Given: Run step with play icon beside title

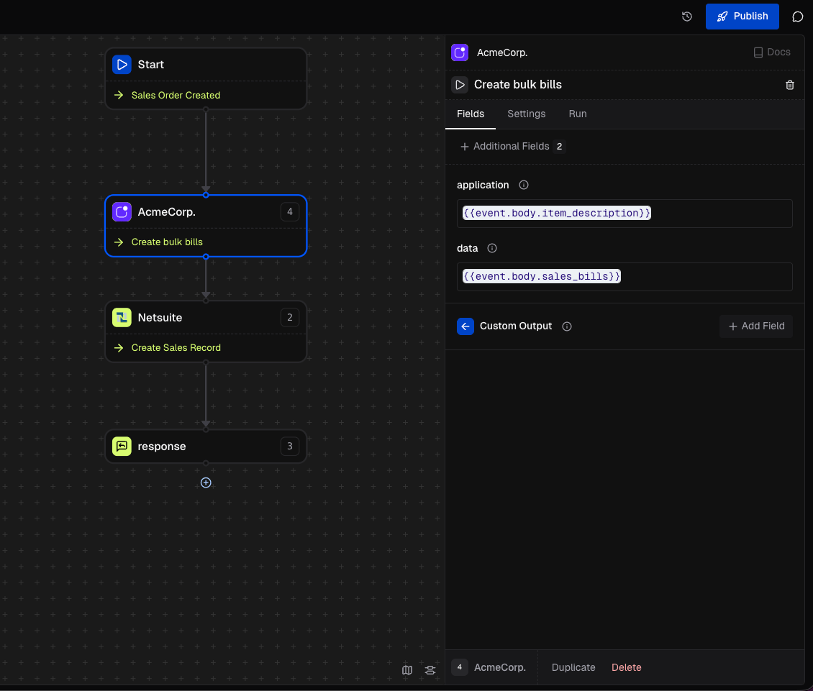Looking at the screenshot, I should coord(460,85).
